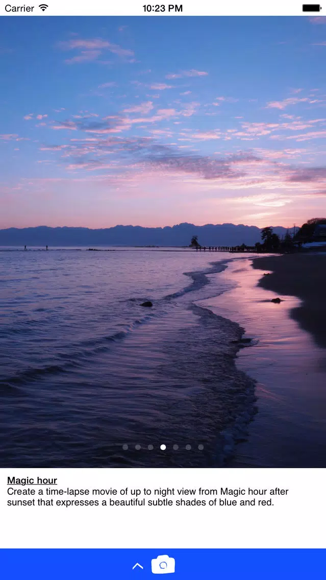
Task: Go to the sixth page dot
Action: pos(188,447)
